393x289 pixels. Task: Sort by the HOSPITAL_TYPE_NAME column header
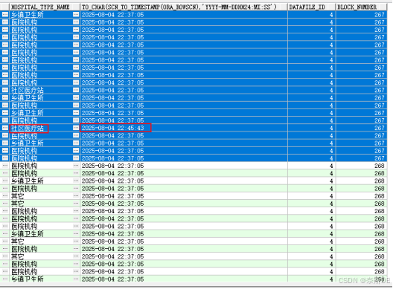pyautogui.click(x=45, y=7)
